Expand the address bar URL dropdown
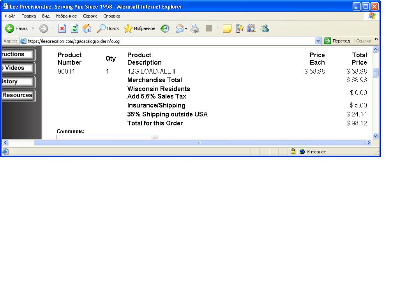Viewport: 399px width, 299px height. (x=318, y=41)
